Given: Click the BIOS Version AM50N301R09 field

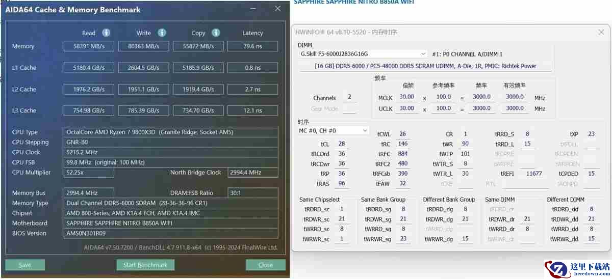Looking at the screenshot, I should 171,233.
